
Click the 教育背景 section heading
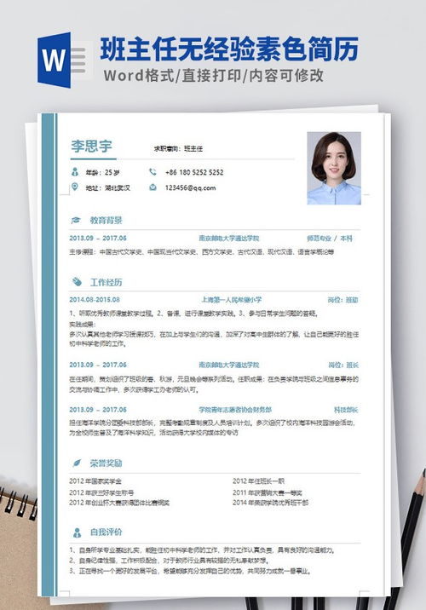[106, 221]
